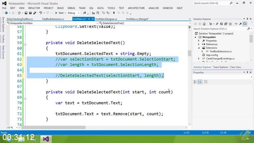
Task: Click the Open File toolbar icon
Action: point(26,13)
